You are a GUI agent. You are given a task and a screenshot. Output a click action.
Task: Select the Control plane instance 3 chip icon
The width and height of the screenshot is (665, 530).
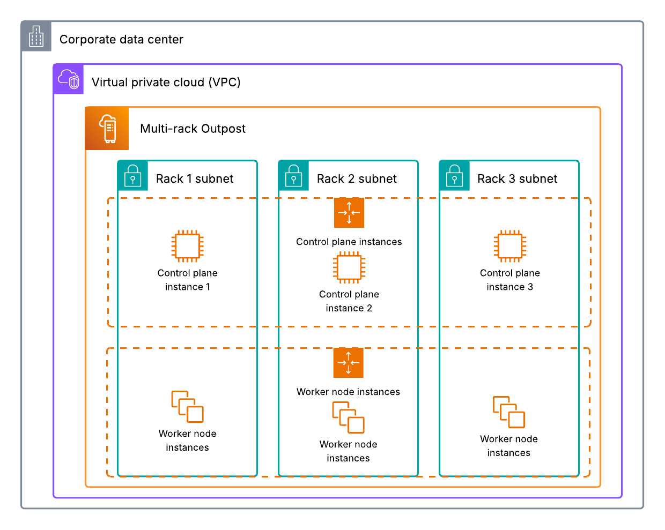click(x=509, y=246)
